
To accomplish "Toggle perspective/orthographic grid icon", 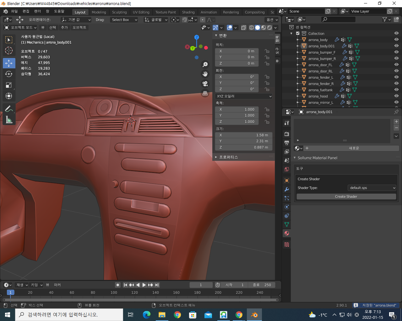I will pos(205,93).
